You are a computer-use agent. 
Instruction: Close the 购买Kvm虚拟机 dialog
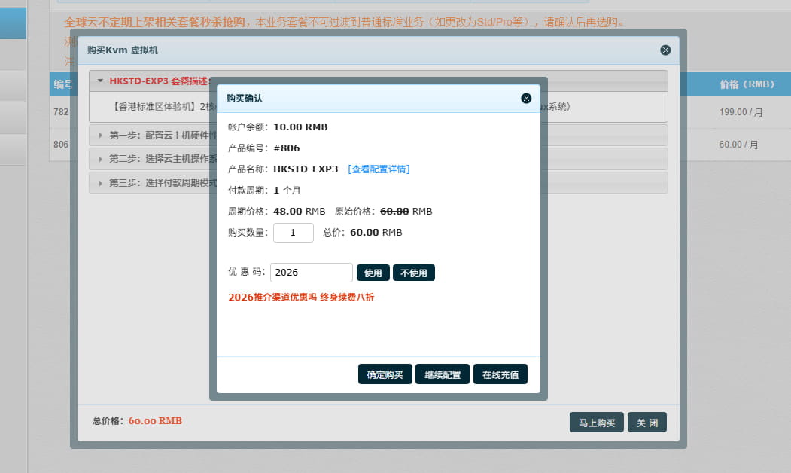pos(665,50)
